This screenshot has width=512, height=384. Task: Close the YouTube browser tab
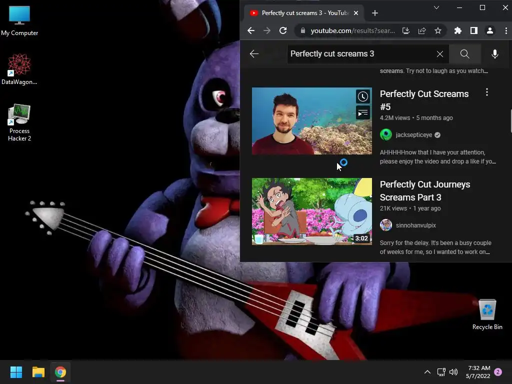(356, 13)
